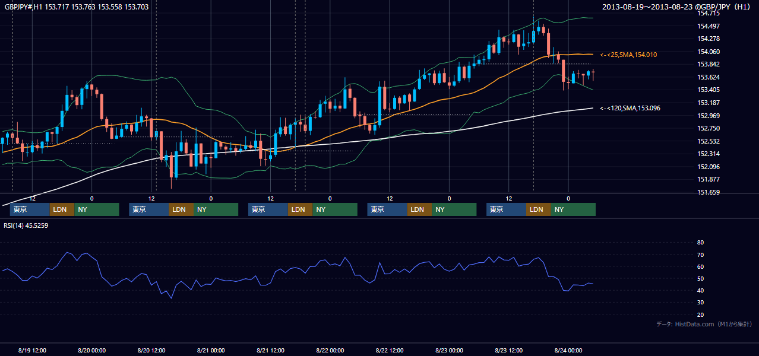
Task: Click price axis value 154.278
Action: [x=709, y=39]
